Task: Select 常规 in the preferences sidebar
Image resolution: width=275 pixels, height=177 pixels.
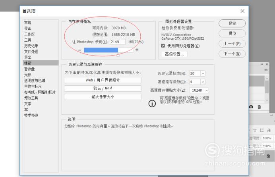Action: point(28,23)
